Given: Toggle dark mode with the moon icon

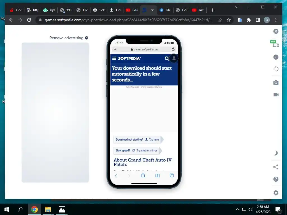Looking at the screenshot, I should tap(276, 153).
